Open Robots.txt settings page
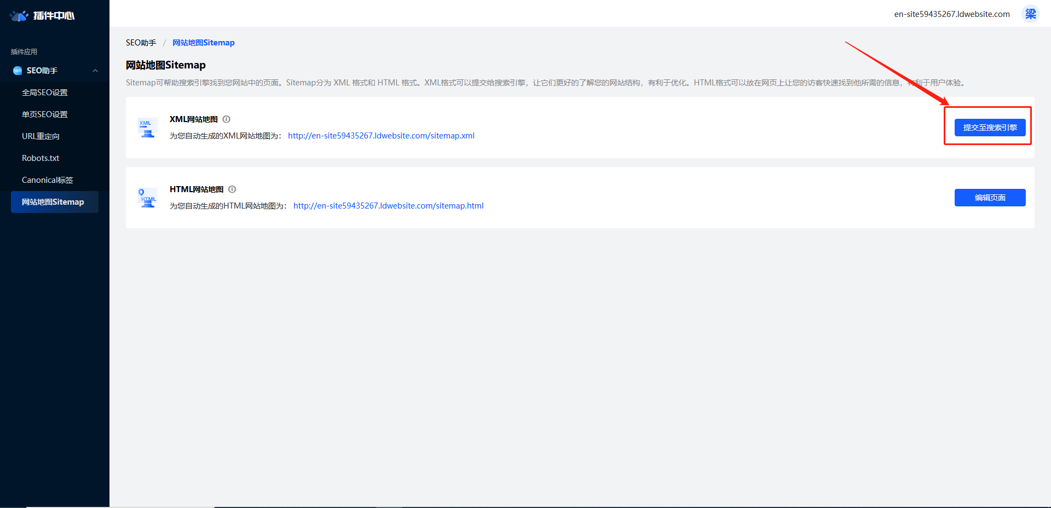Screen dimensions: 1051x508 pos(41,158)
